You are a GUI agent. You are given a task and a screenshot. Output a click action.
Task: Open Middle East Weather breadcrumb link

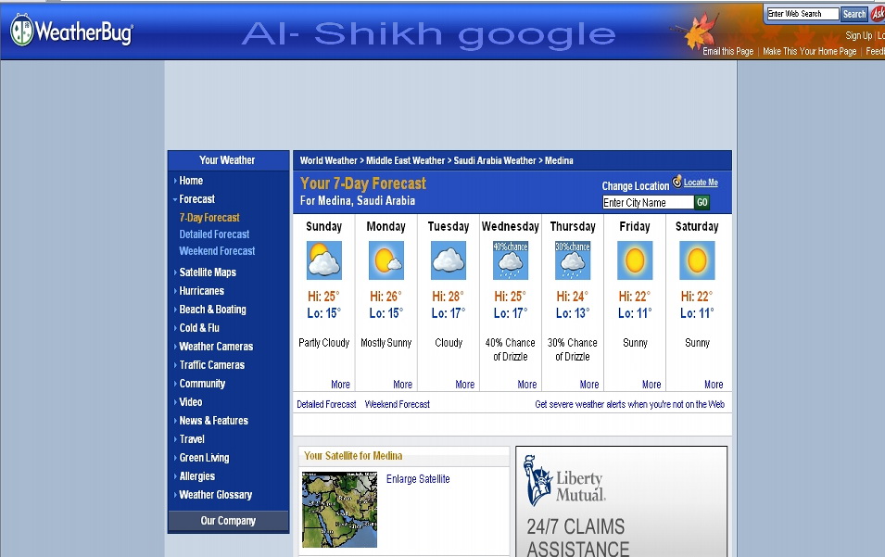tap(405, 161)
